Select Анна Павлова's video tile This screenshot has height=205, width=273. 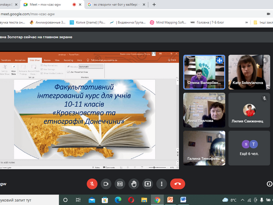tap(204, 110)
